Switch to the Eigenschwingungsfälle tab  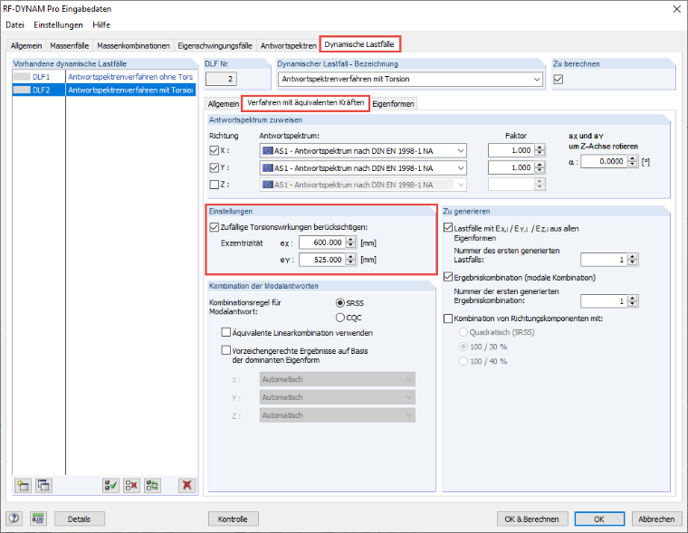tap(215, 45)
